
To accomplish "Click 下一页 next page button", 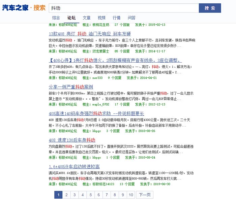I will 145,195.
